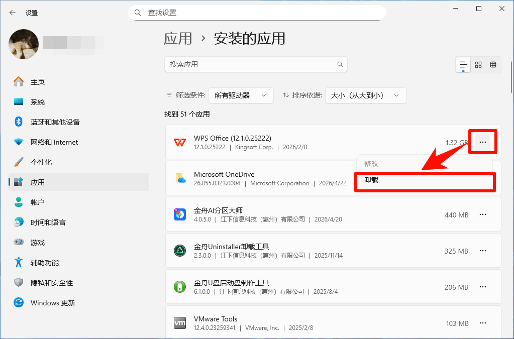Click the vertical scrollbar of the app list
This screenshot has height=339, width=514.
(511, 77)
